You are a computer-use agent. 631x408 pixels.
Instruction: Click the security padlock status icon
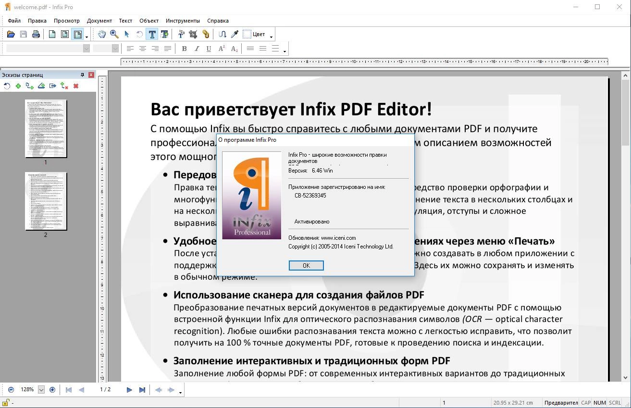coord(6,403)
